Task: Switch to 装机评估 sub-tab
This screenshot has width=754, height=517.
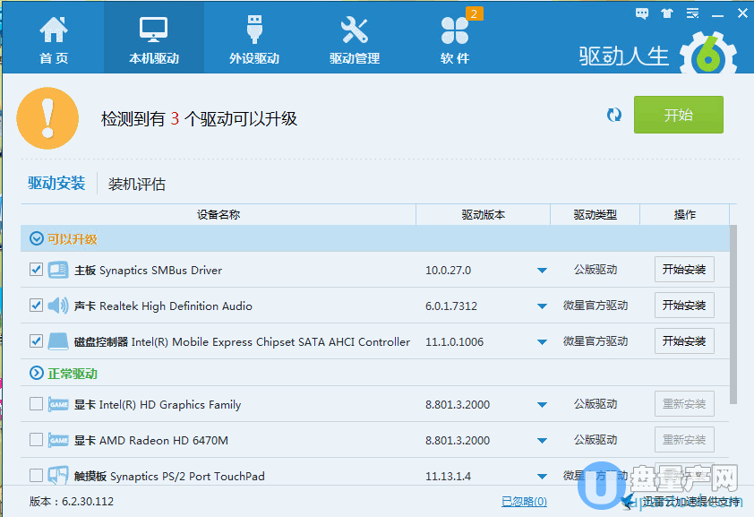Action: click(137, 185)
